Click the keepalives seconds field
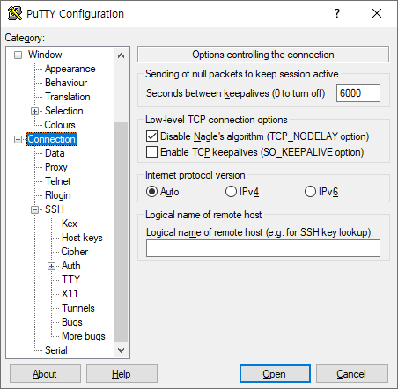398x389 pixels. click(358, 93)
